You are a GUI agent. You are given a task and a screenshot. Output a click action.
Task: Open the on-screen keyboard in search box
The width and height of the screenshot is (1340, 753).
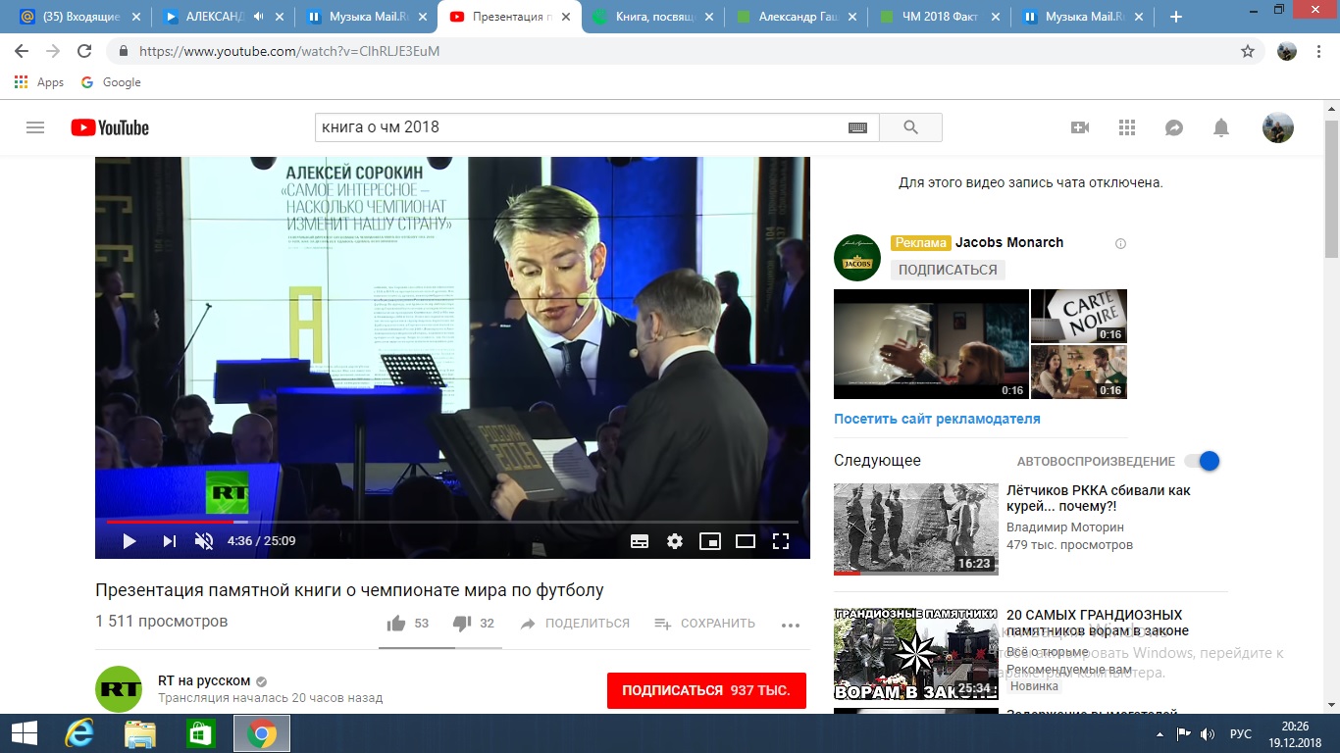tap(857, 127)
